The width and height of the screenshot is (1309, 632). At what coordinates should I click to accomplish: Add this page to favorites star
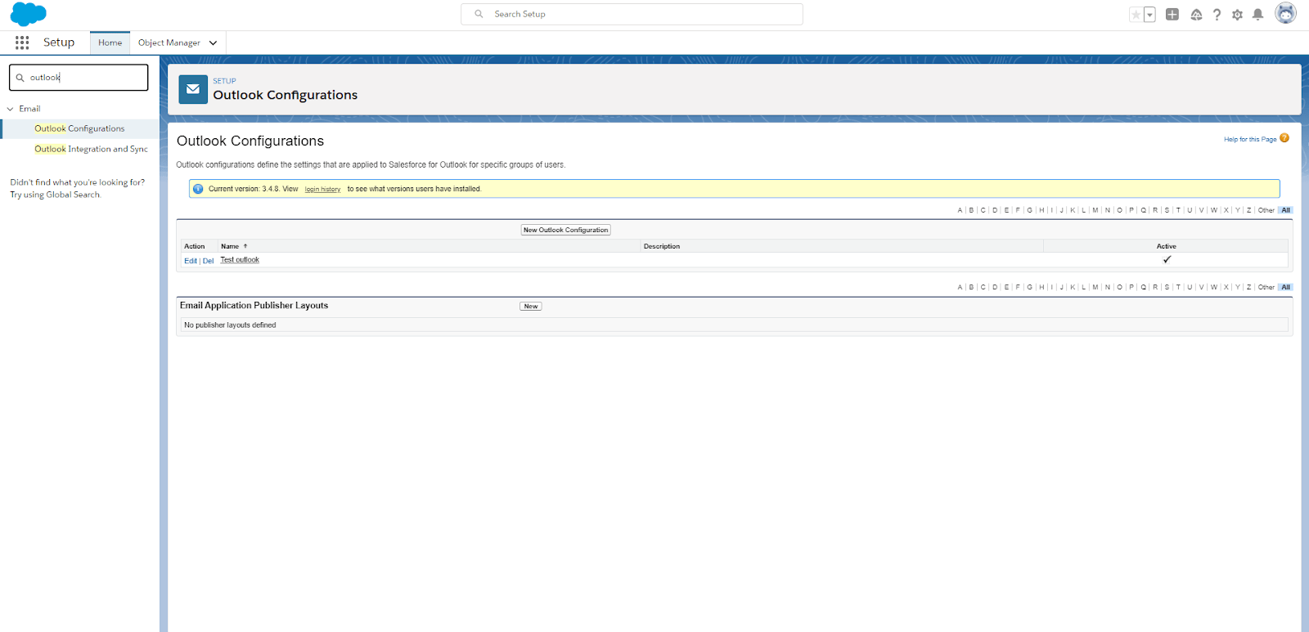(x=1136, y=15)
